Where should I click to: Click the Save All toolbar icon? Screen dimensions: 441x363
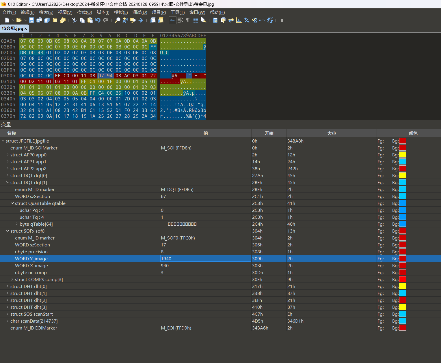point(47,20)
